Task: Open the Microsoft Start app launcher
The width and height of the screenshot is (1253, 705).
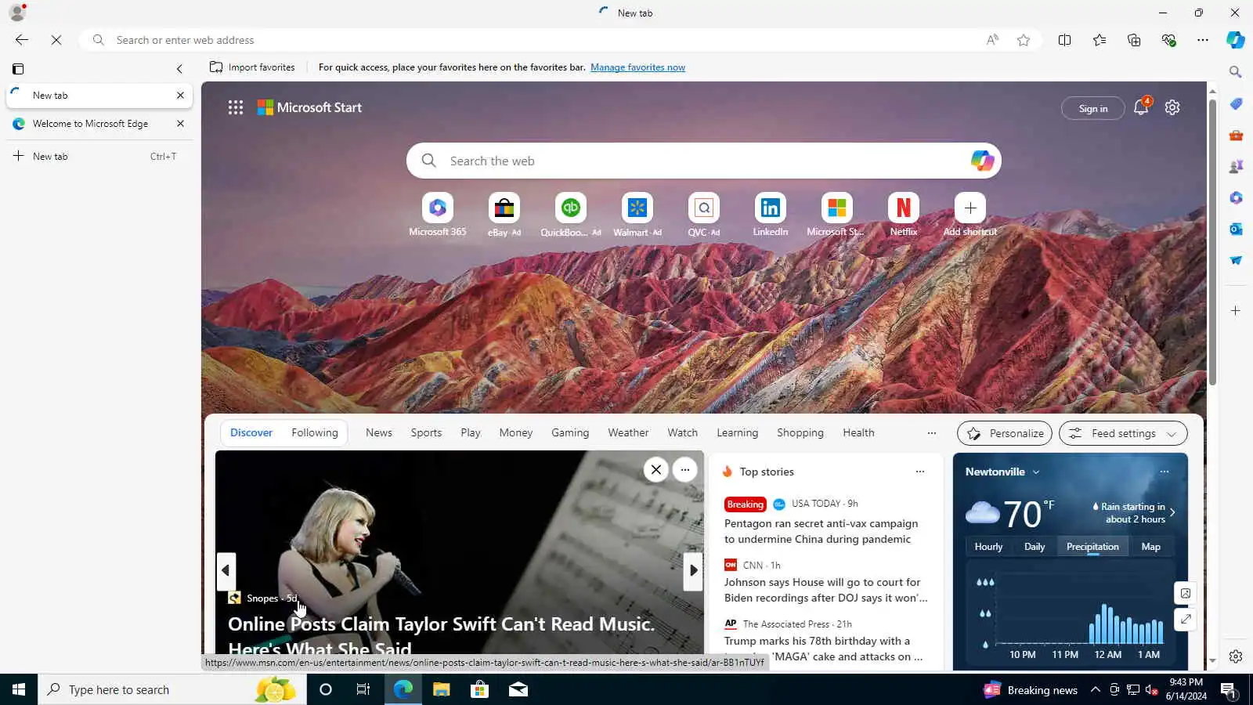Action: coord(236,107)
